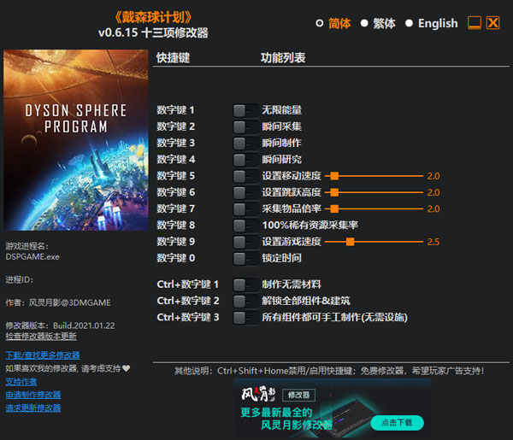Viewport: 513px width, 440px height.
Task: Enable 瞬间采集 instant gathering switch
Action: click(245, 126)
